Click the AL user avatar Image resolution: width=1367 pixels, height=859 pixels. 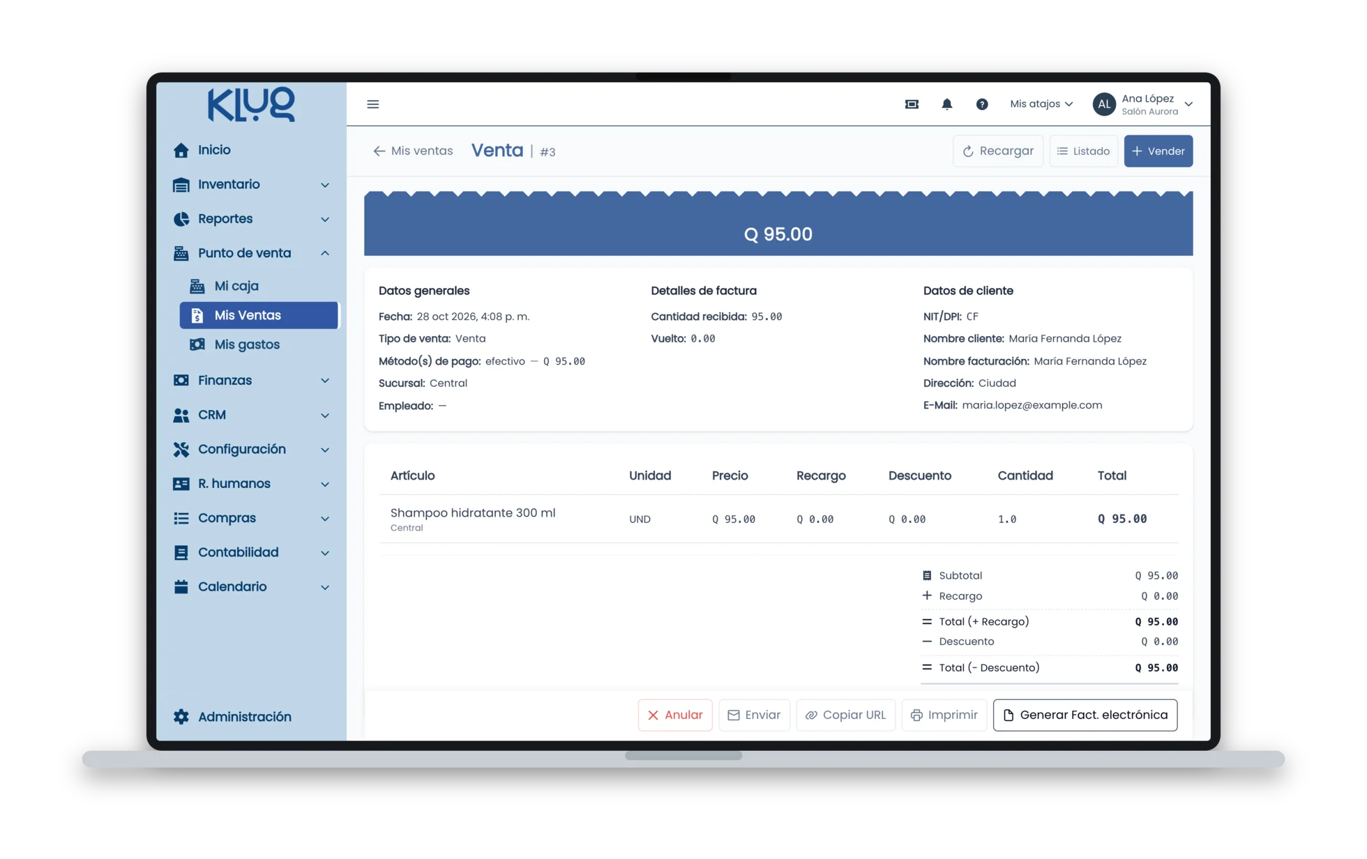click(1104, 104)
